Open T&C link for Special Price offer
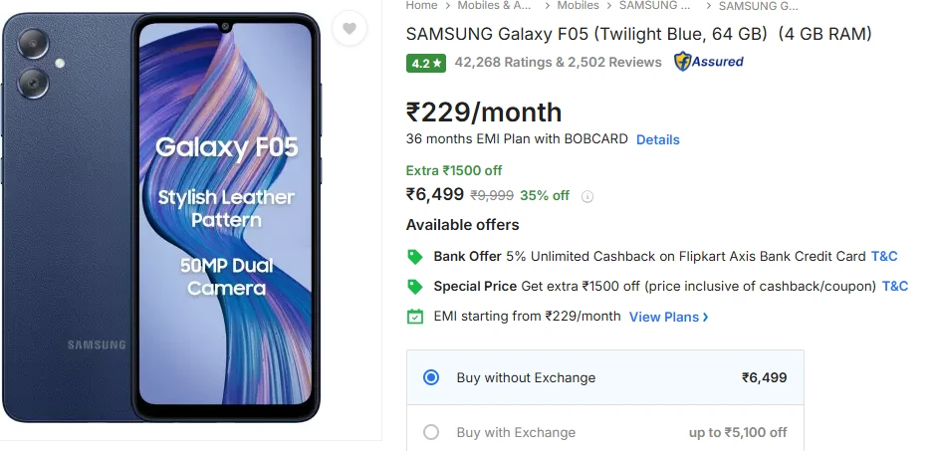 tap(895, 286)
